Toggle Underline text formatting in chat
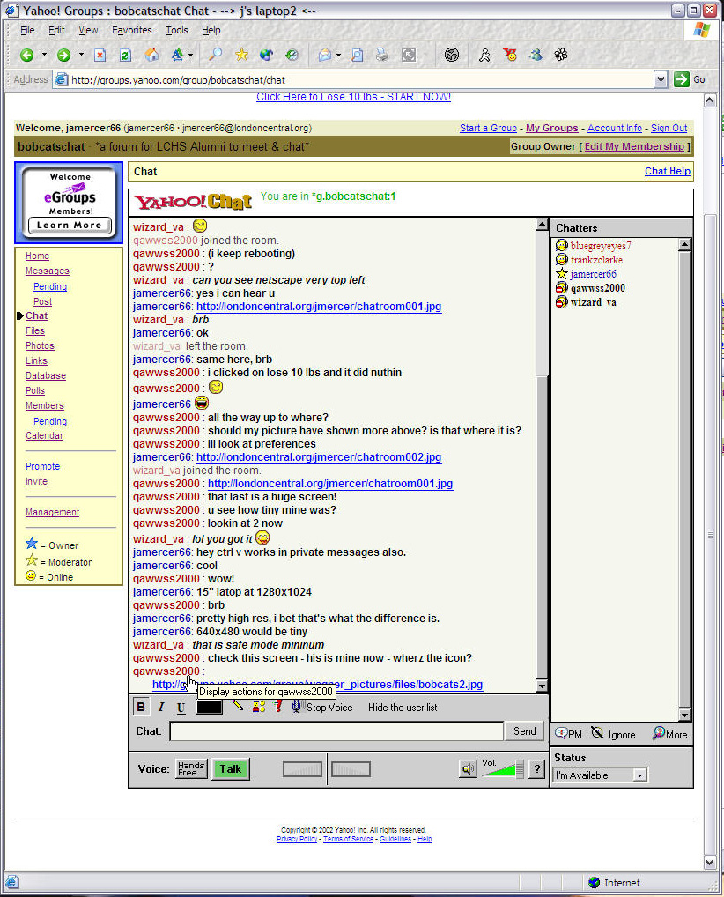The image size is (724, 897). 181,708
